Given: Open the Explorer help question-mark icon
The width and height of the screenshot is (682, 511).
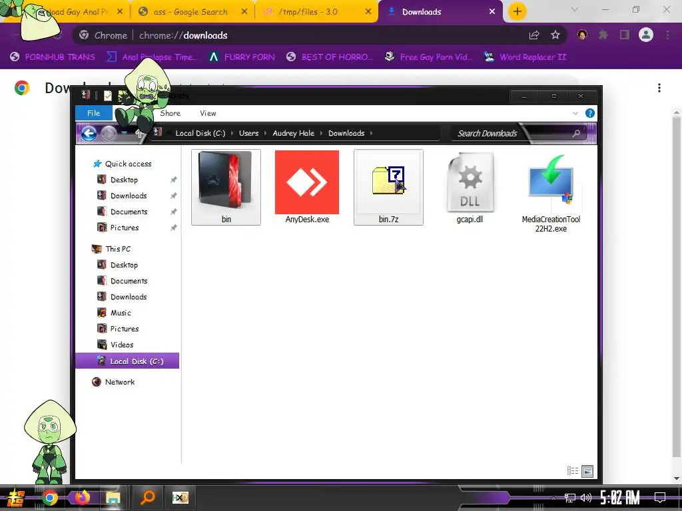Looking at the screenshot, I should pyautogui.click(x=590, y=113).
